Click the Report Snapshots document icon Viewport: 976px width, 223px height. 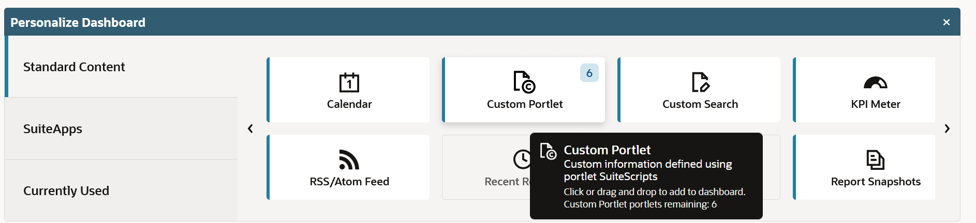(876, 160)
